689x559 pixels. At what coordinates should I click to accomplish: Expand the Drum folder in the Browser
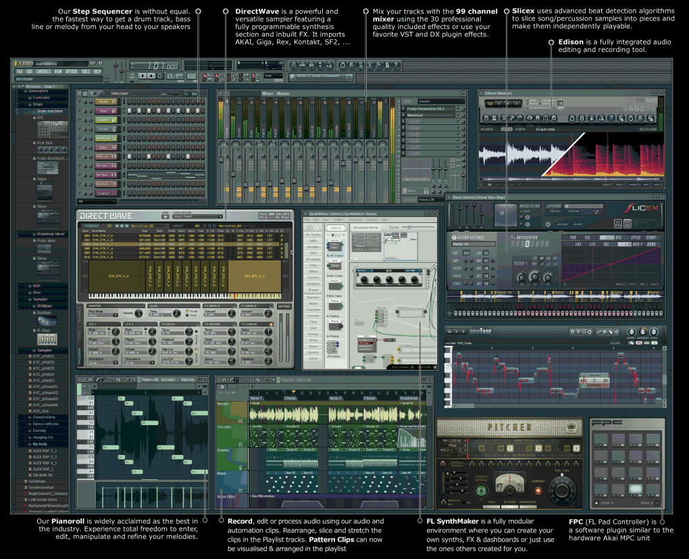[x=38, y=105]
